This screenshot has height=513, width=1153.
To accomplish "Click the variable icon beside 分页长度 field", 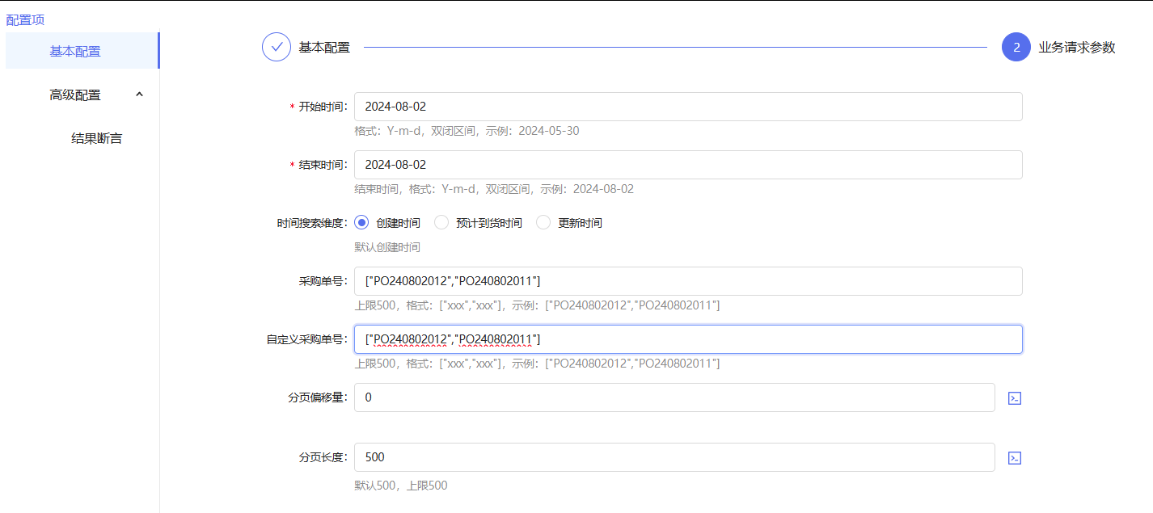I will [1015, 458].
